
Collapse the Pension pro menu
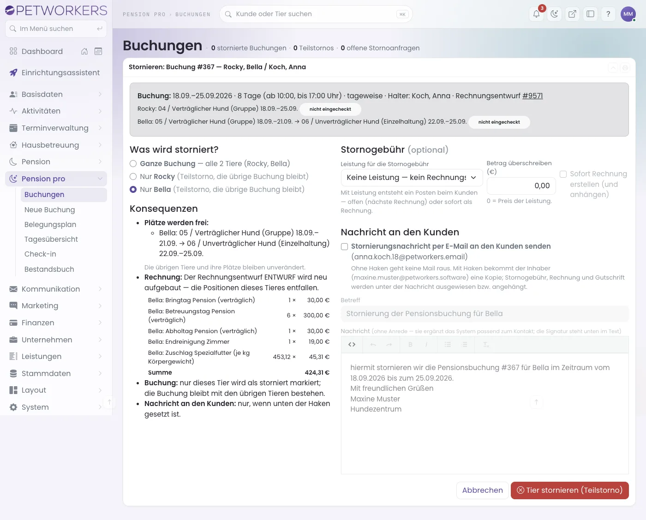[x=56, y=179]
